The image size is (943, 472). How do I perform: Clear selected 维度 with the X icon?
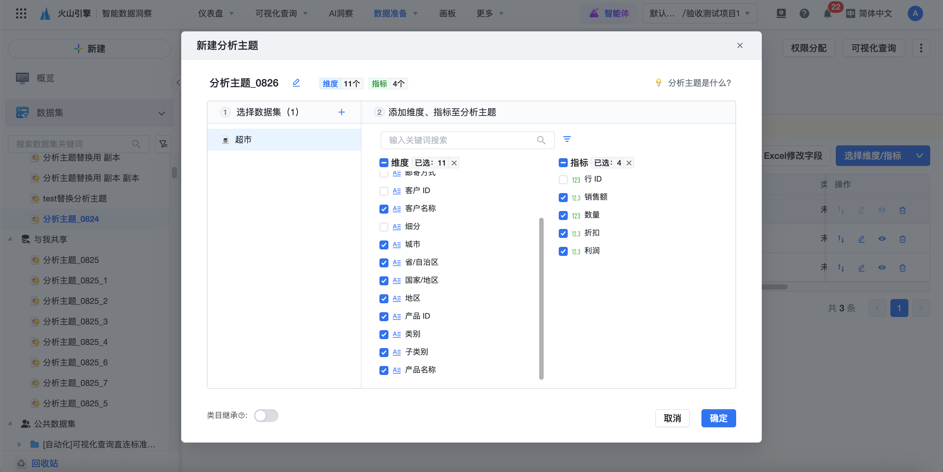(454, 163)
